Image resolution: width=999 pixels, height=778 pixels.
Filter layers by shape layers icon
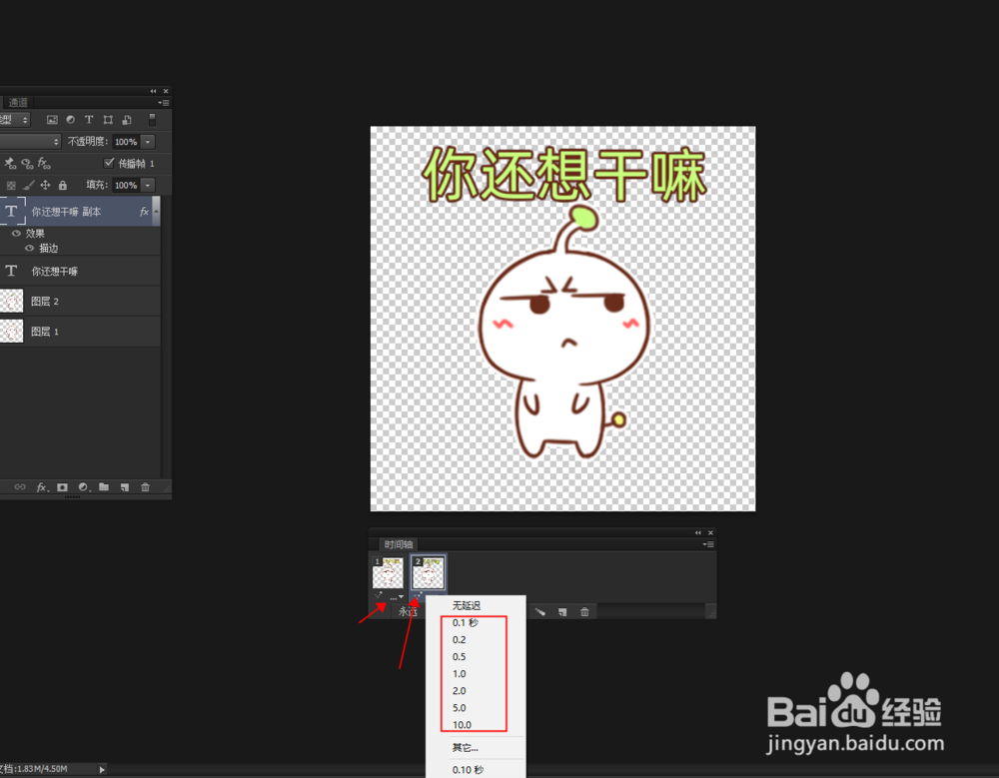point(108,120)
